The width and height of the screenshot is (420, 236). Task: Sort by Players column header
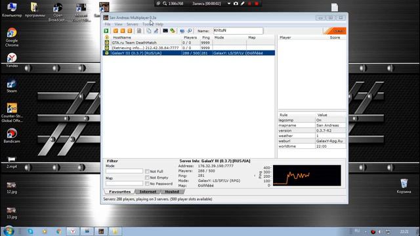click(x=190, y=37)
